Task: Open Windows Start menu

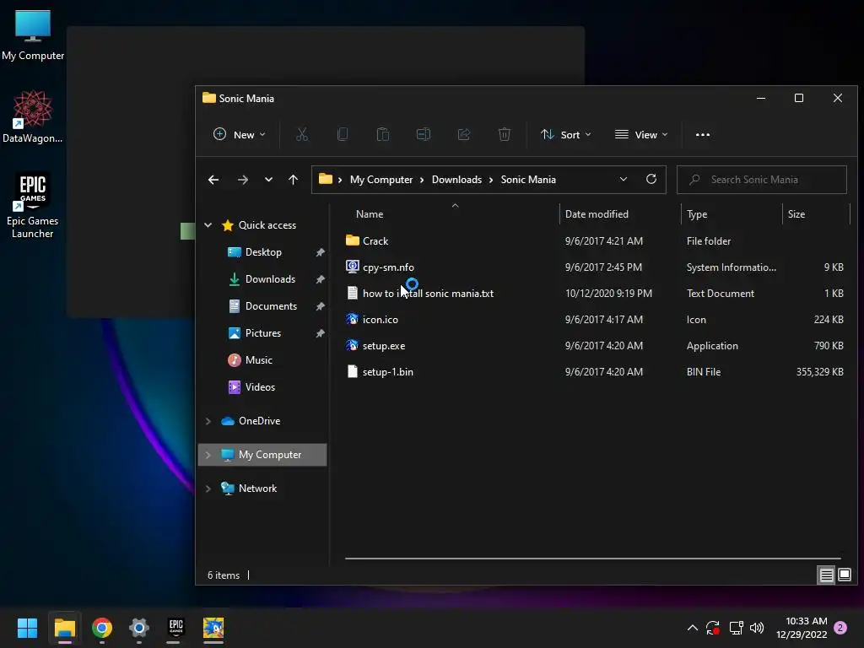Action: point(27,628)
